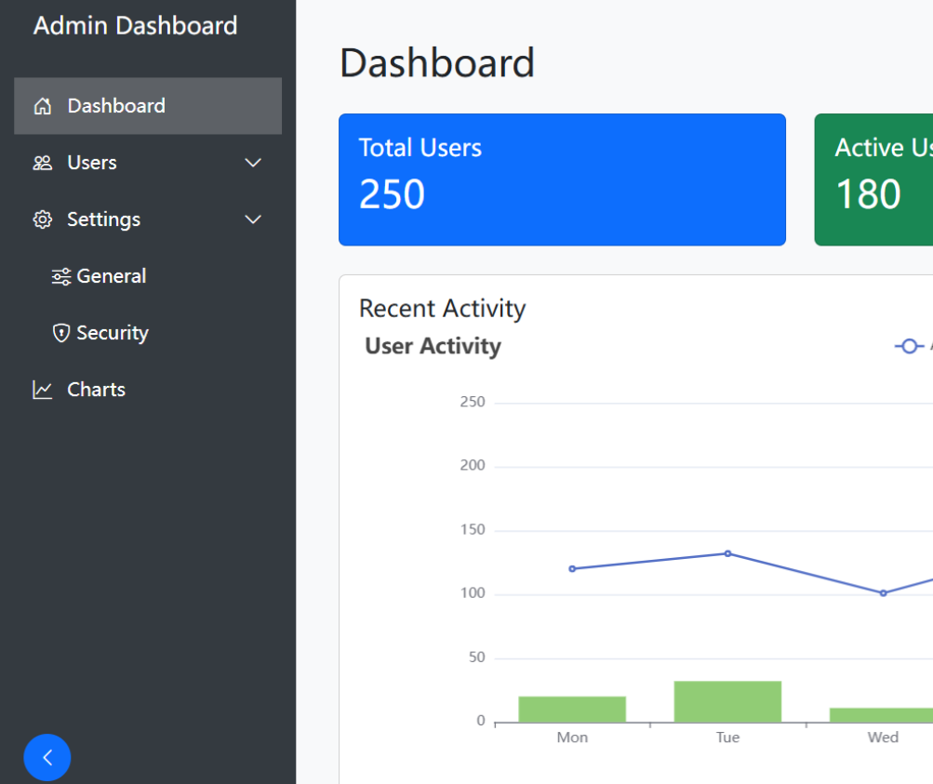933x784 pixels.
Task: Click the Charts line graph icon
Action: click(42, 390)
